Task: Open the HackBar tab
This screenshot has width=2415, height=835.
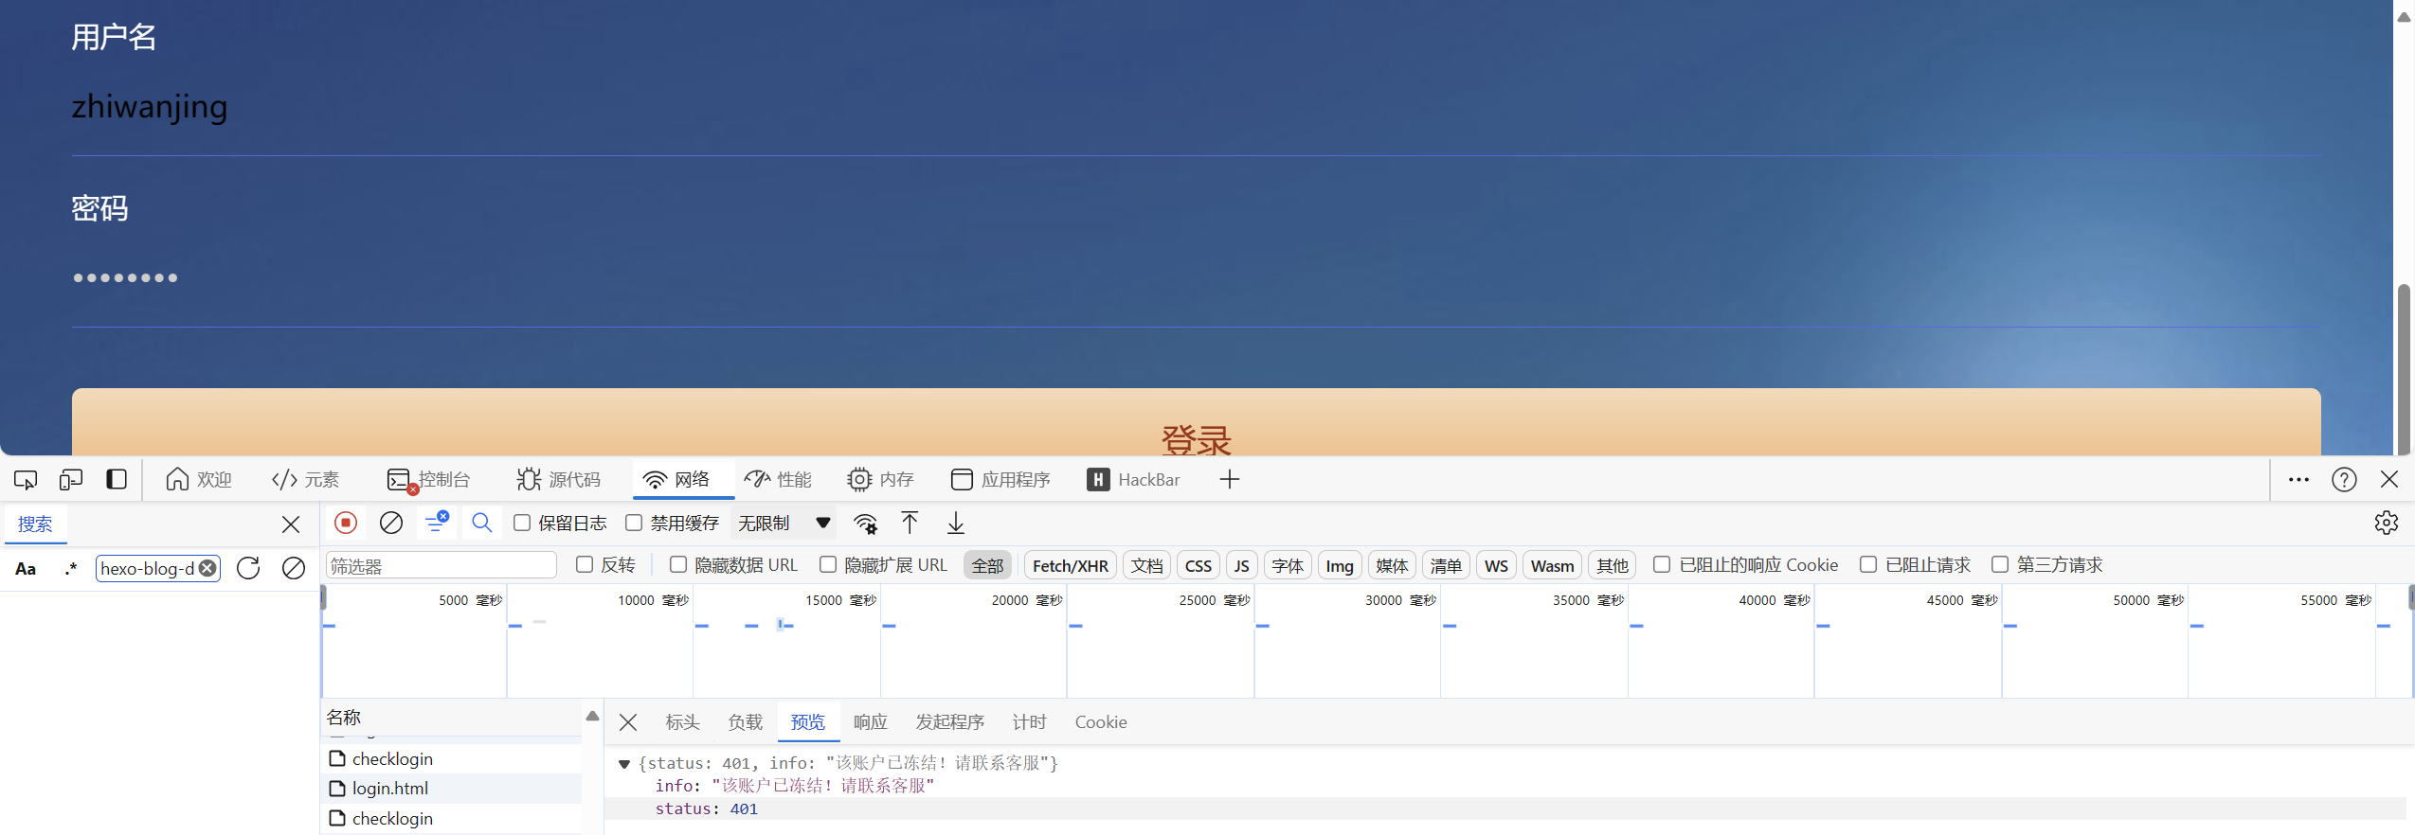Action: coord(1134,480)
